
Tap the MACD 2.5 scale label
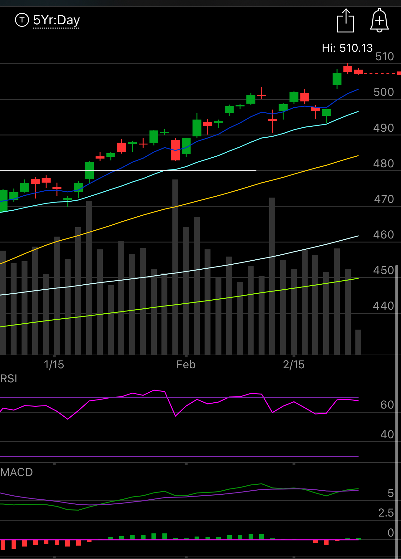coord(386,512)
